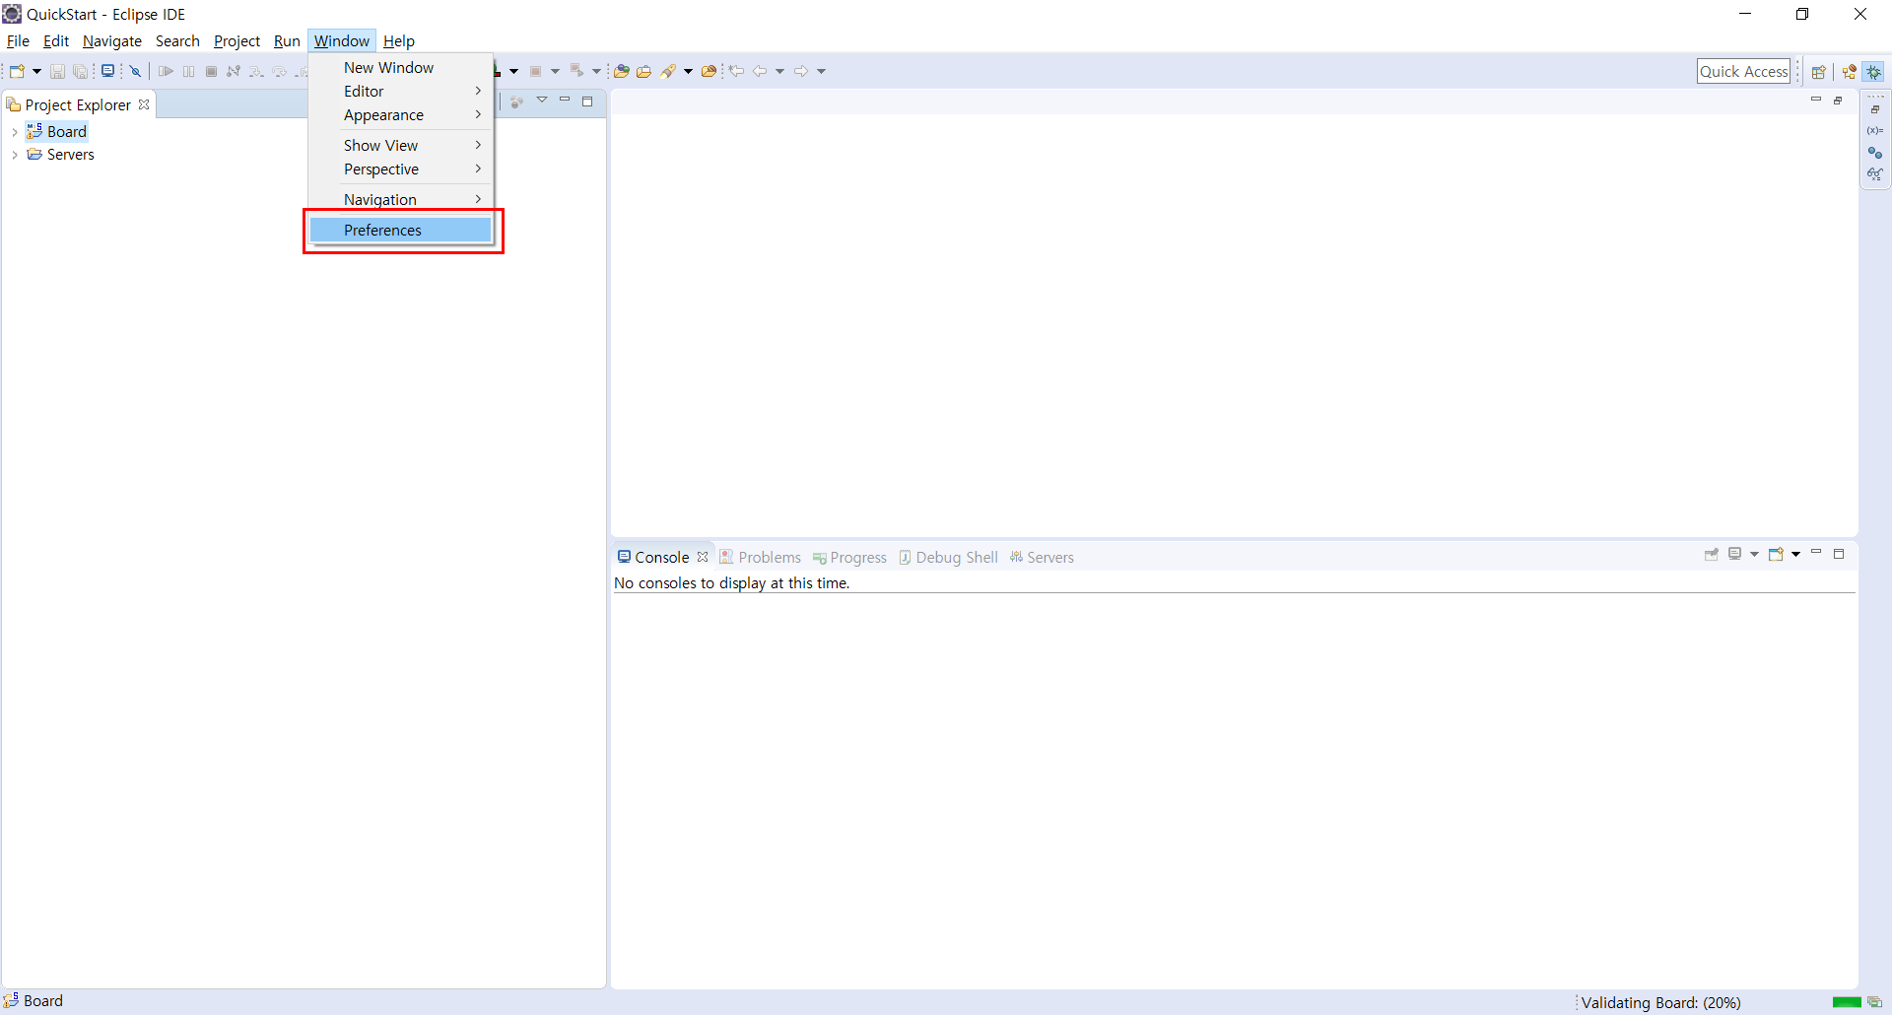Expand the Board project tree node
The width and height of the screenshot is (1892, 1015).
14,132
